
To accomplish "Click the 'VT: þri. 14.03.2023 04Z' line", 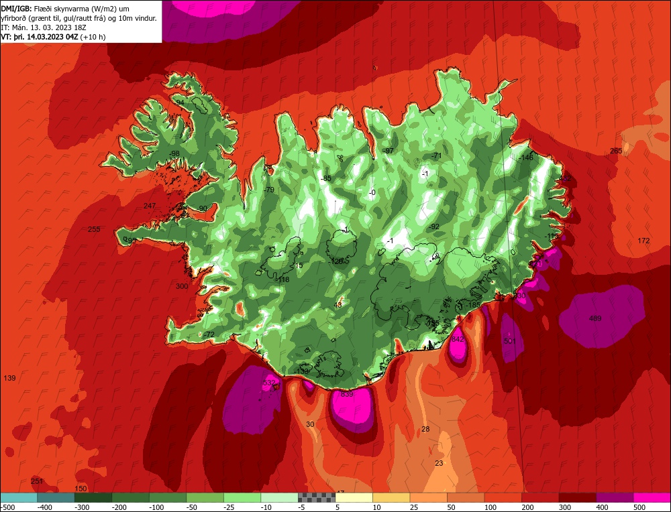I will 40,37.
